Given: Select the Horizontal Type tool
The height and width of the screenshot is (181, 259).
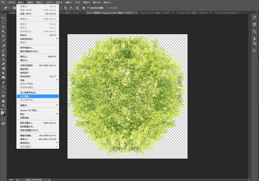Looking at the screenshot, I should [3, 87].
